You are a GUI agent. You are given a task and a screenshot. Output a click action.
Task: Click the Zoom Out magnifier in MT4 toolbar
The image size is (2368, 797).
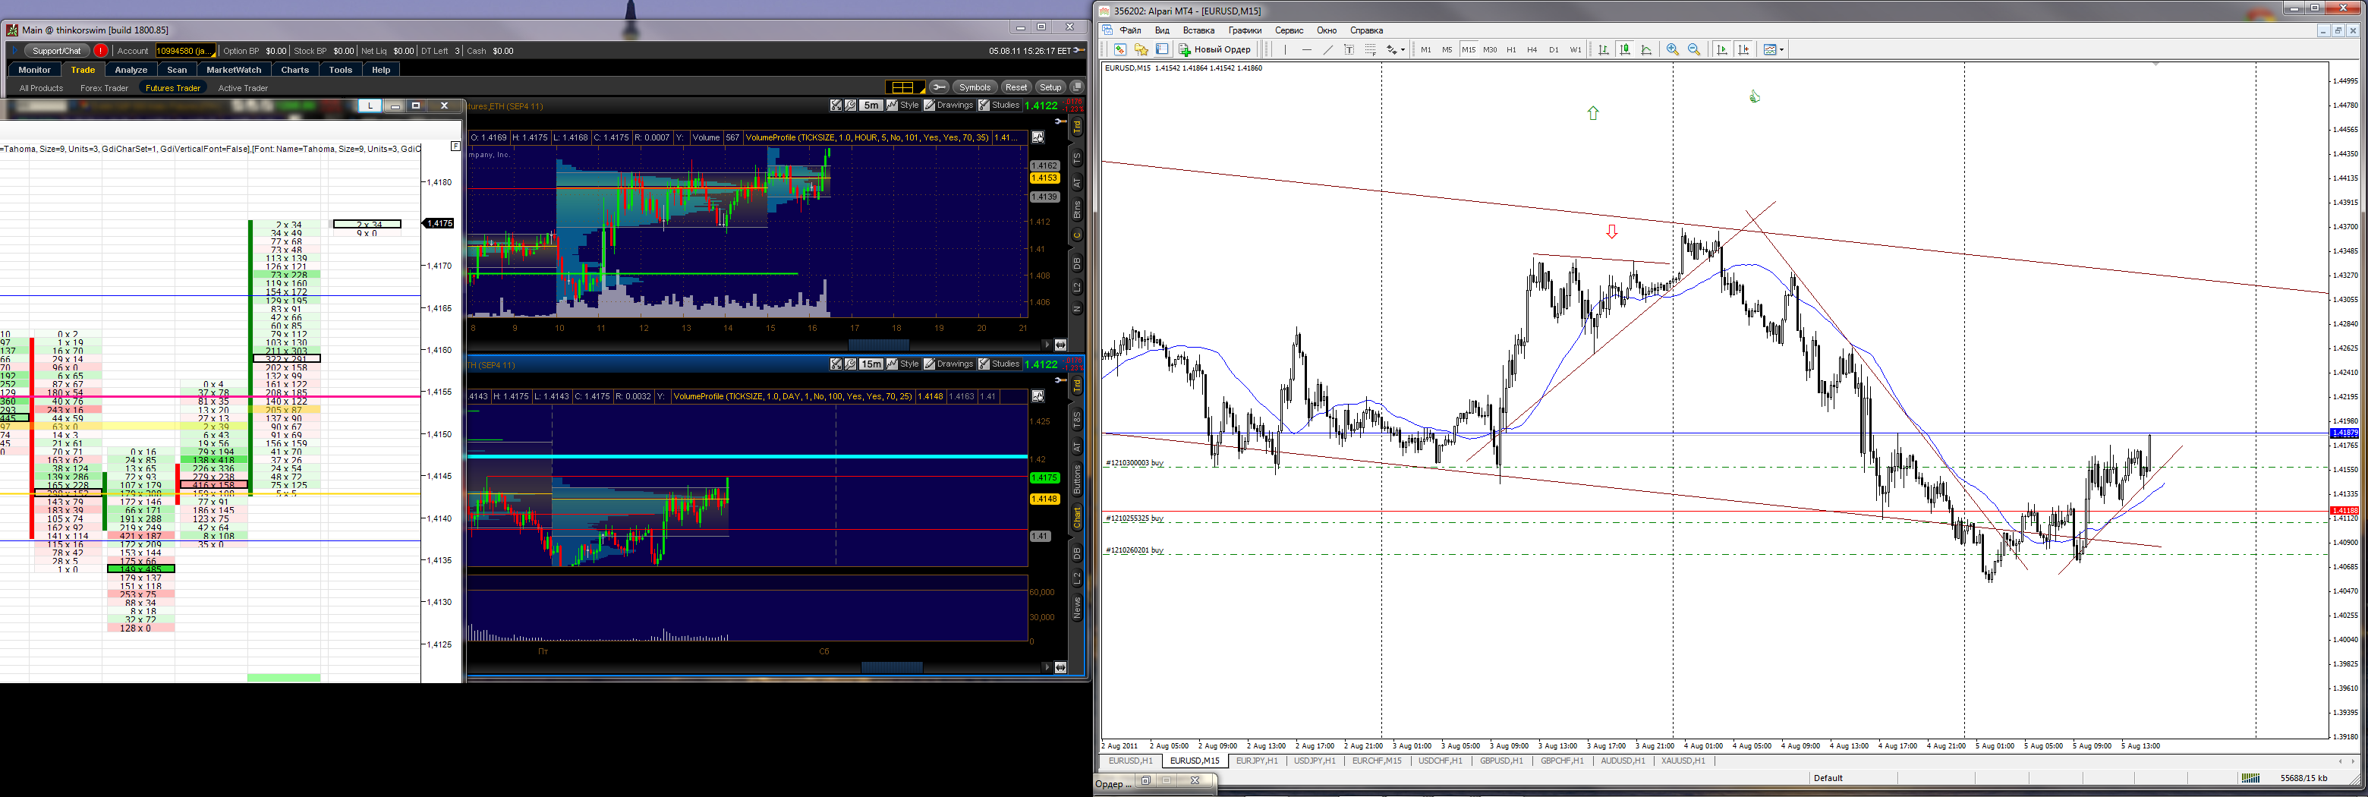[x=1693, y=49]
